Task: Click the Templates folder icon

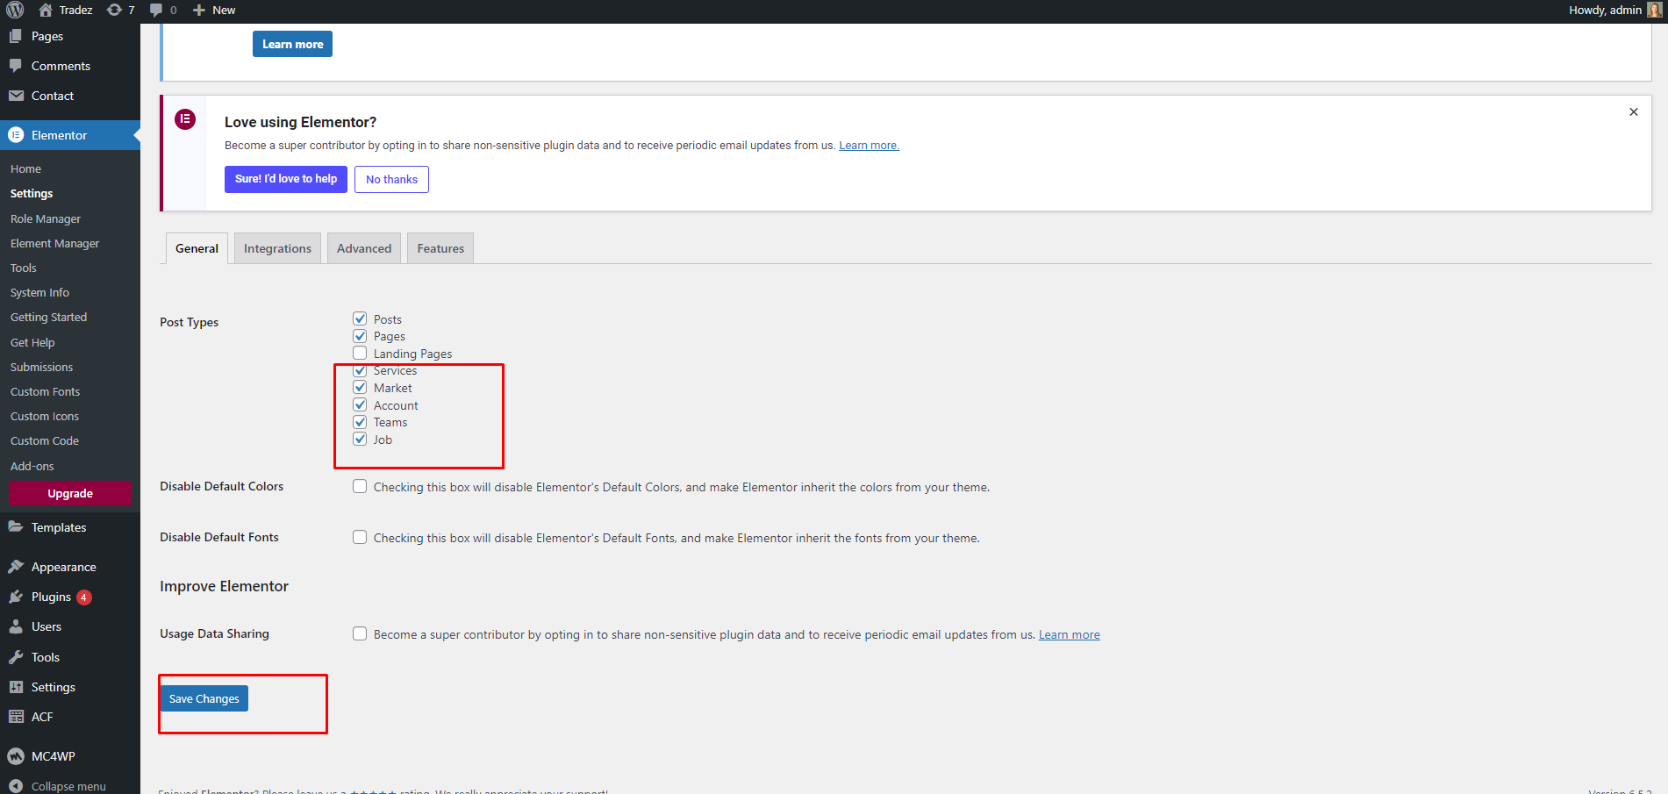Action: coord(16,527)
